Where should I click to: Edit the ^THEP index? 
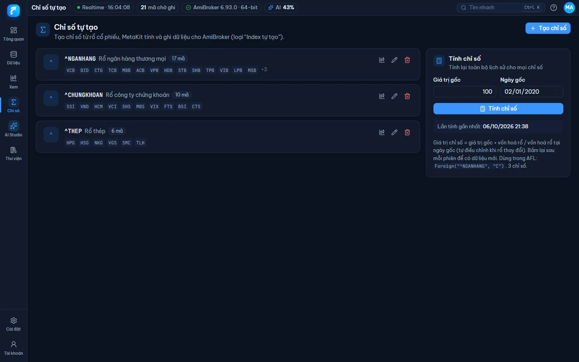[x=394, y=132]
